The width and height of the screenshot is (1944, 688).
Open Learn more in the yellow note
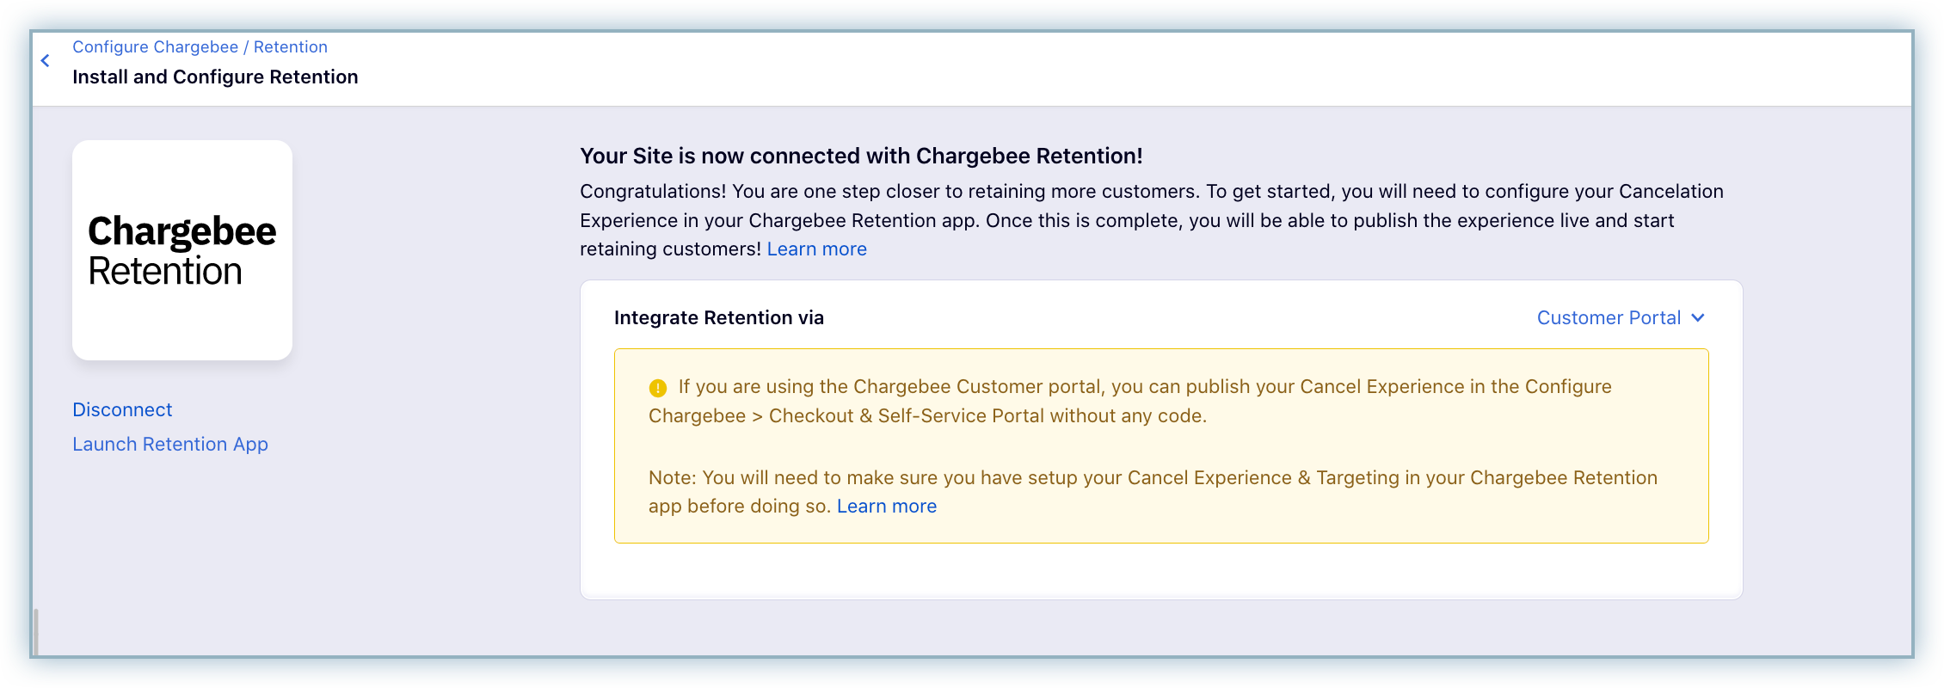887,507
